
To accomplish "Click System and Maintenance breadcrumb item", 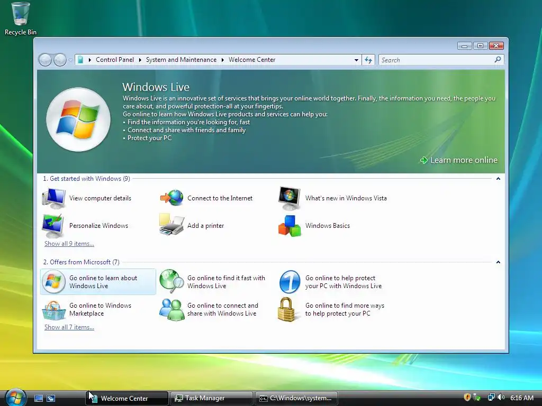I will (181, 60).
